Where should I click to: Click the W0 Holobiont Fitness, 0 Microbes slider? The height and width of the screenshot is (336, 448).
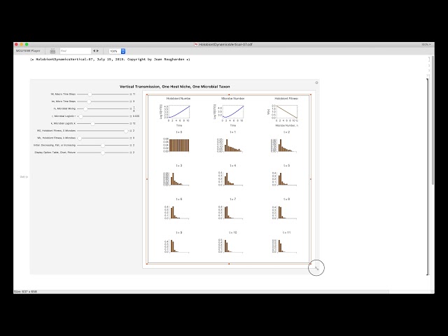(x=103, y=131)
